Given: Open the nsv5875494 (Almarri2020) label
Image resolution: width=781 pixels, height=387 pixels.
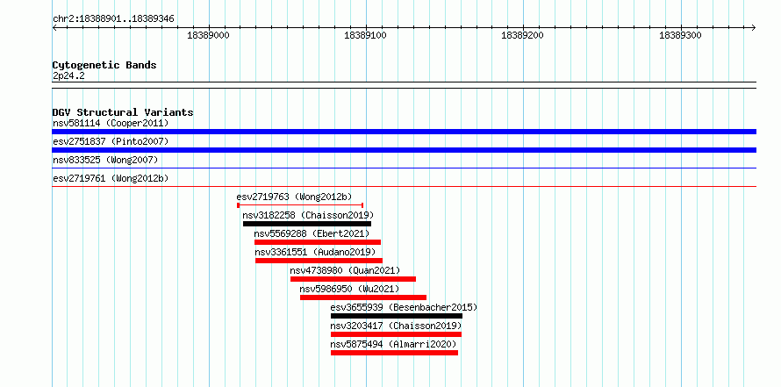Looking at the screenshot, I should [393, 344].
